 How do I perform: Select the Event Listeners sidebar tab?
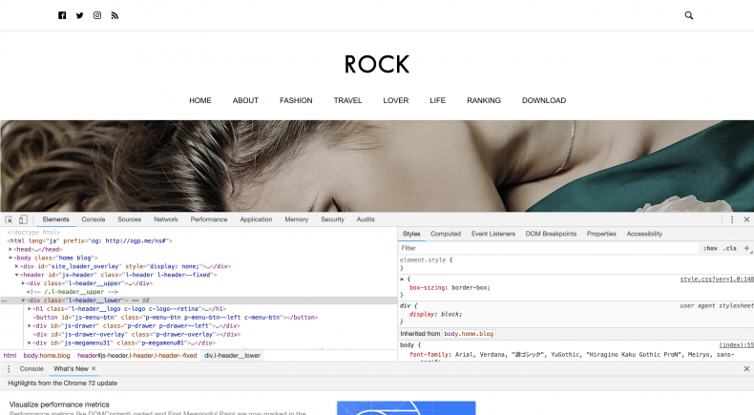(492, 234)
